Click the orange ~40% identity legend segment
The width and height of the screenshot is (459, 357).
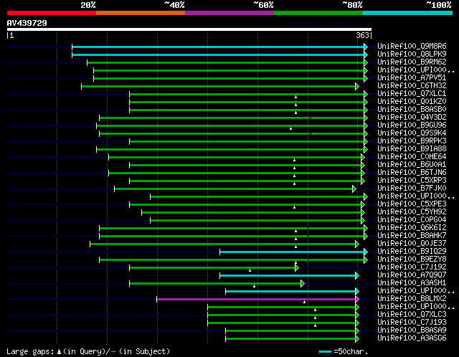coord(141,13)
